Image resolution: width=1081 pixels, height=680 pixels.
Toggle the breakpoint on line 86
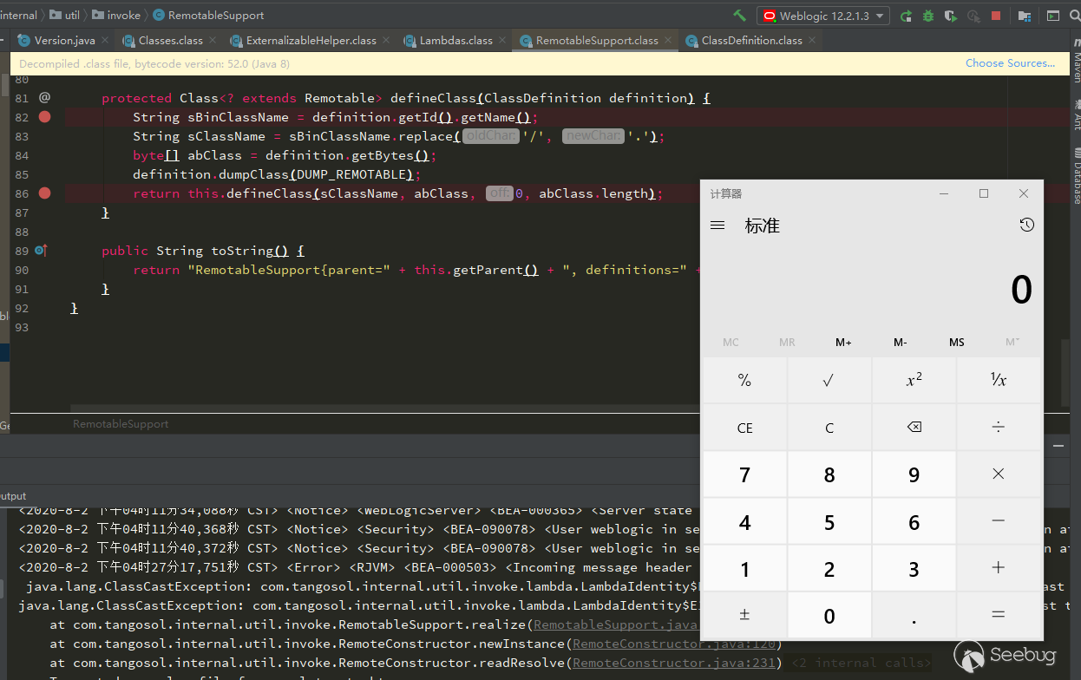point(45,193)
